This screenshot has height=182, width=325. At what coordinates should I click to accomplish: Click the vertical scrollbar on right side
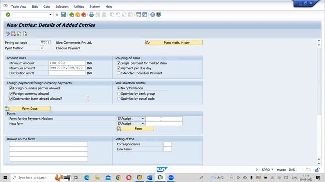click(x=319, y=81)
